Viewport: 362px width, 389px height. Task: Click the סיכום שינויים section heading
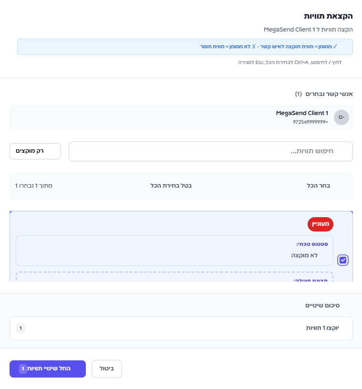[x=322, y=305]
